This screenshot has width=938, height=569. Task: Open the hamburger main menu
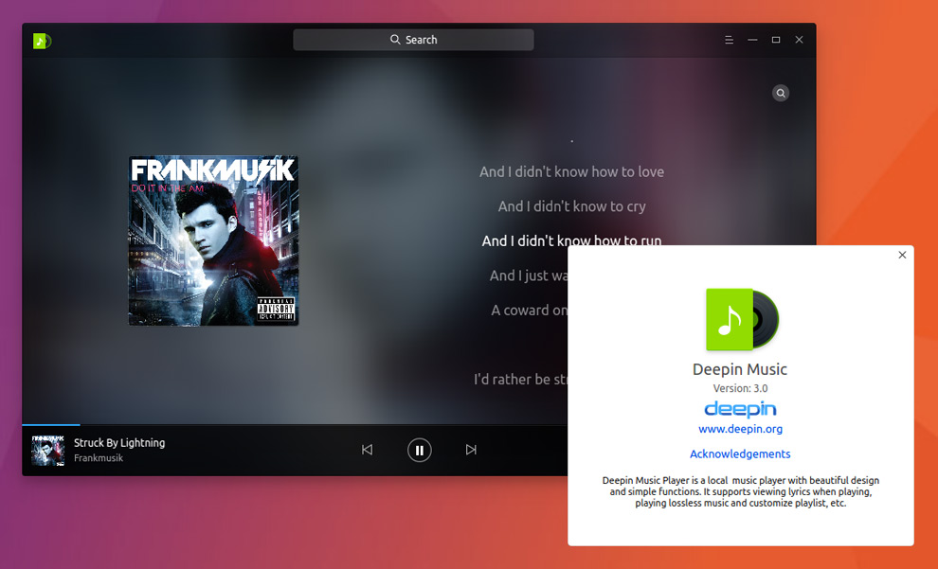click(x=729, y=40)
